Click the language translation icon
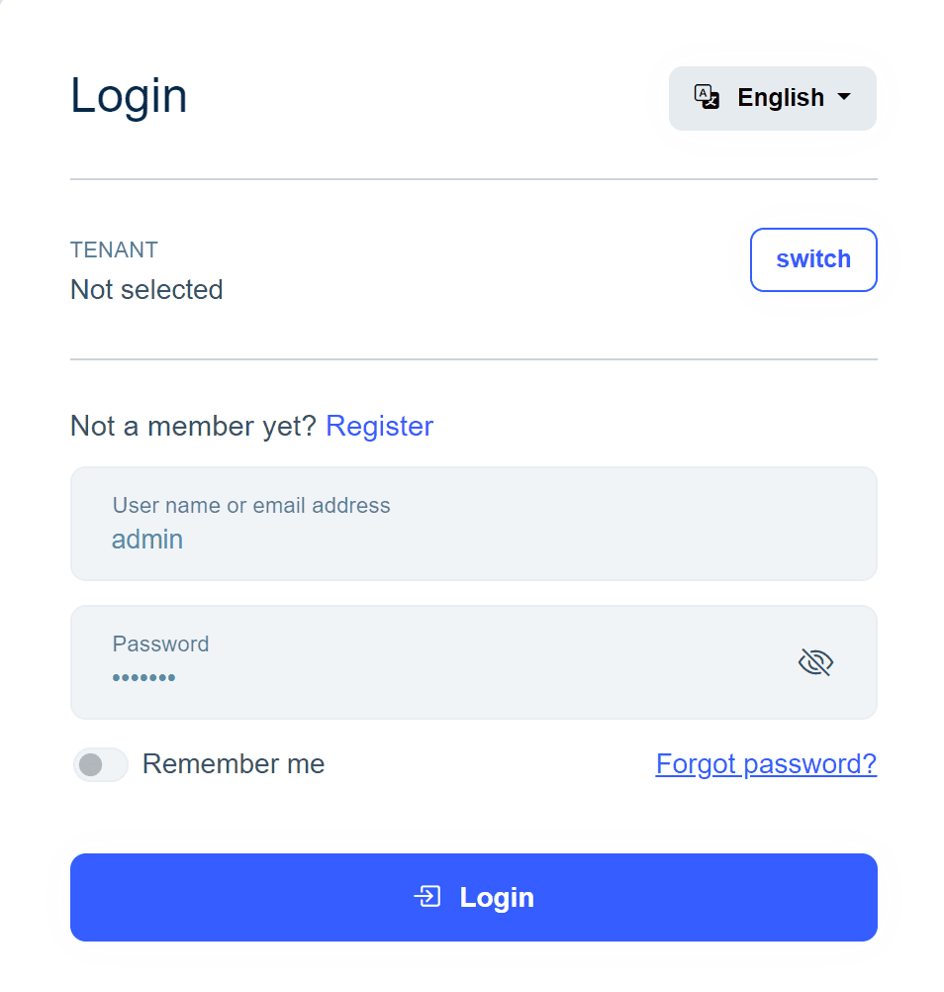Image resolution: width=944 pixels, height=992 pixels. [707, 97]
